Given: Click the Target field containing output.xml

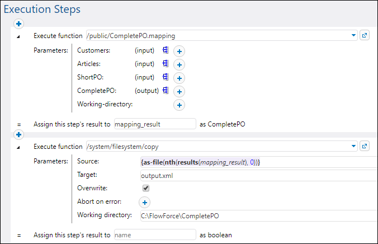Looking at the screenshot, I should coord(257,175).
